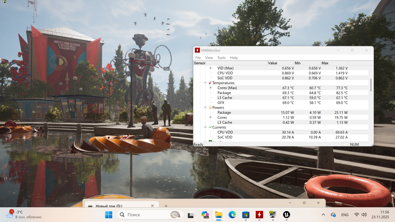Click the HWMonitor vertical scrollbar thumb

click(x=371, y=85)
